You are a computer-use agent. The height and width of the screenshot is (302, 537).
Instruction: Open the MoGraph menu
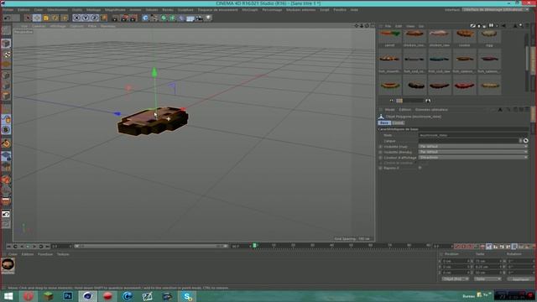coord(250,10)
